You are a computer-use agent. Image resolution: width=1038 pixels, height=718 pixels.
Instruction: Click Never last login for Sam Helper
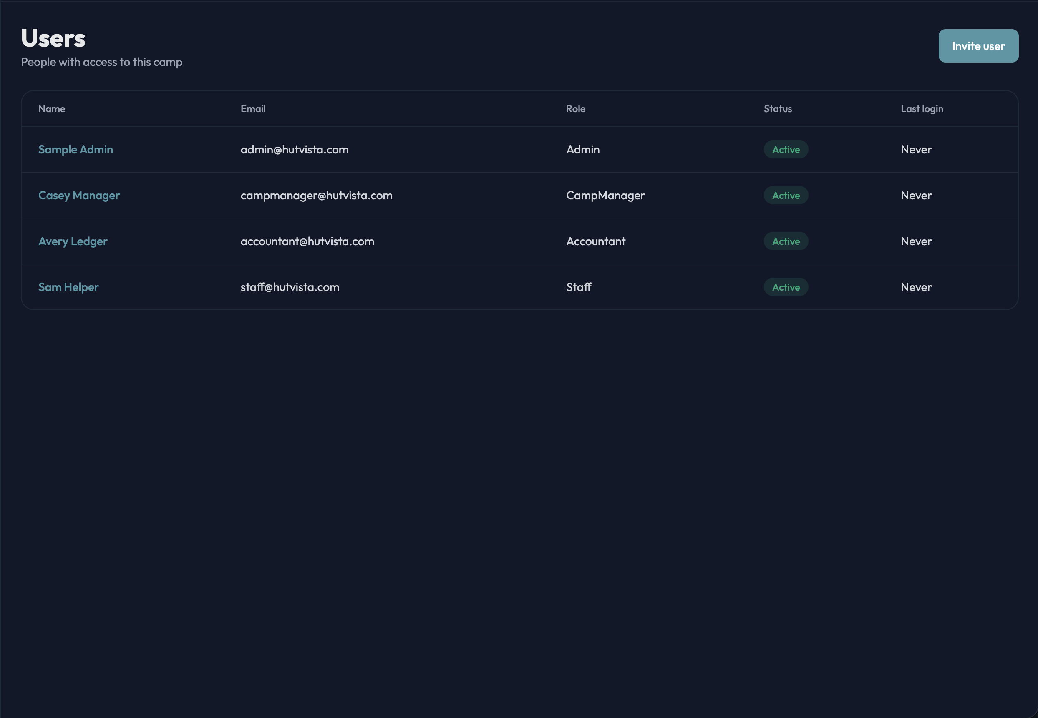click(916, 287)
